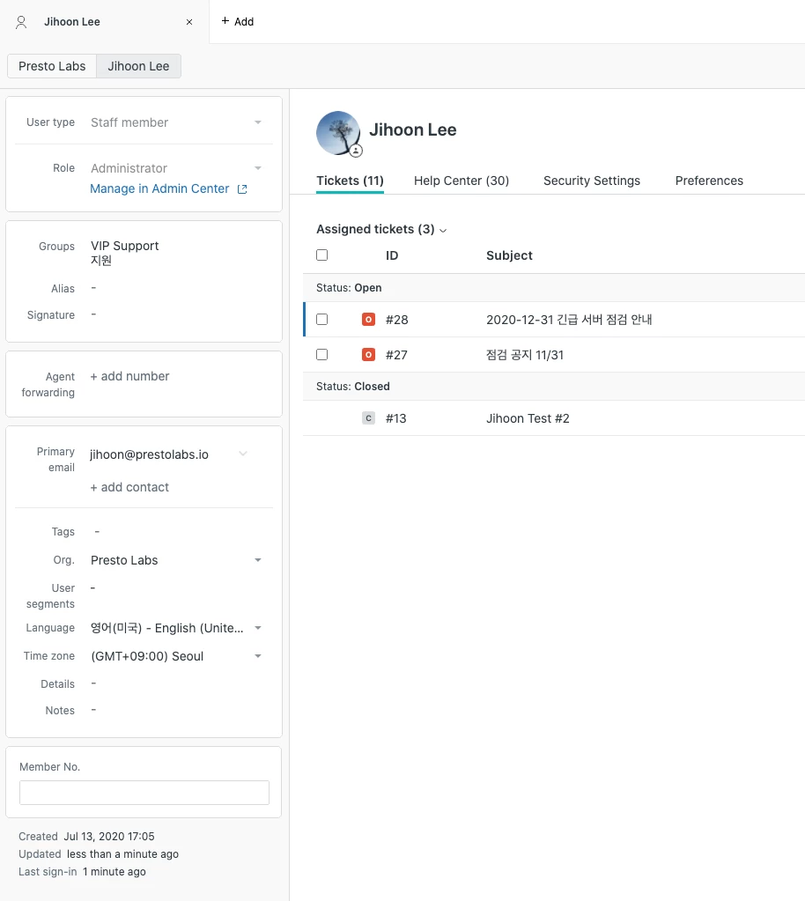
Task: Open ticket 점검 공지 11/31
Action: click(525, 355)
